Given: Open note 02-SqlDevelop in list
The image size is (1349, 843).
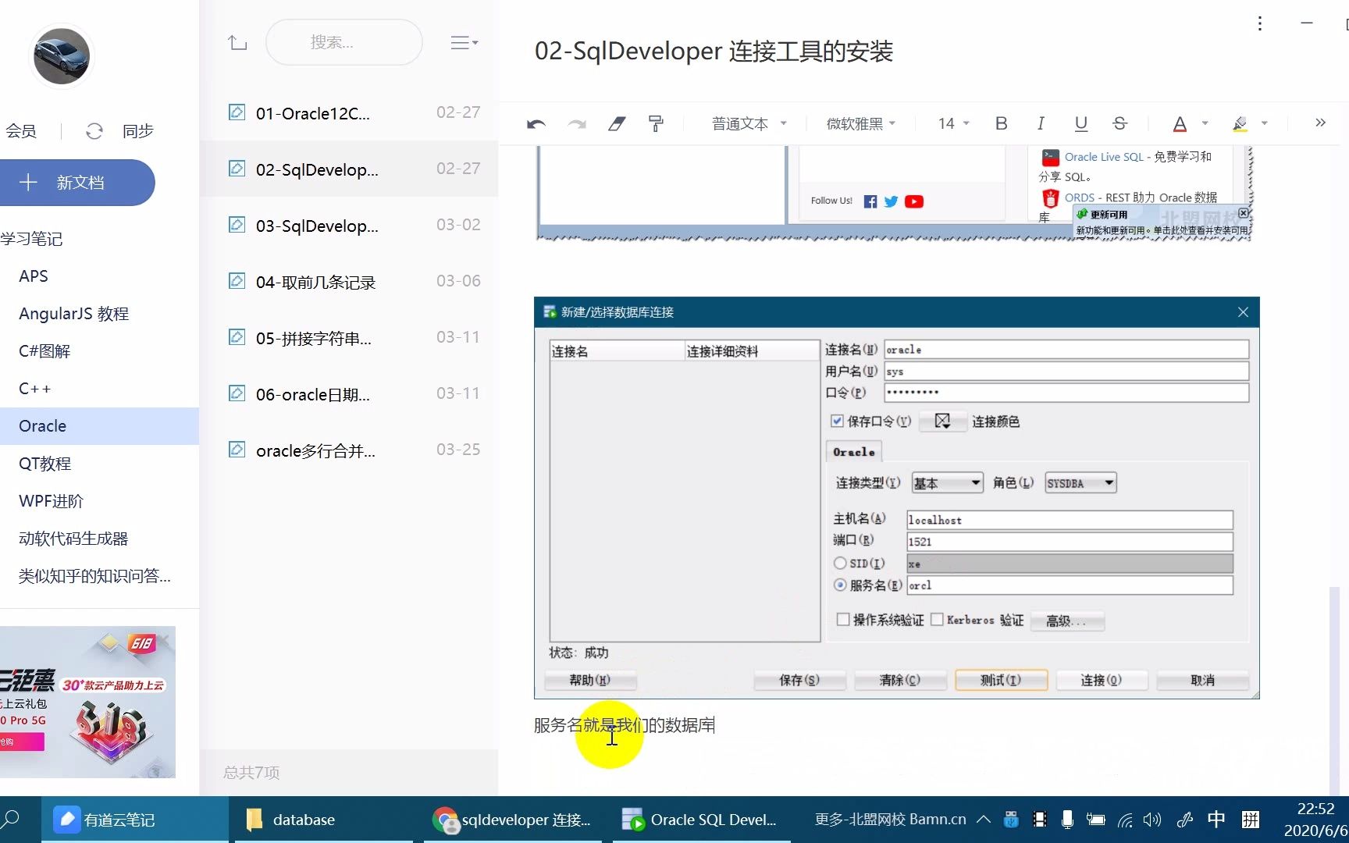Looking at the screenshot, I should (x=349, y=169).
